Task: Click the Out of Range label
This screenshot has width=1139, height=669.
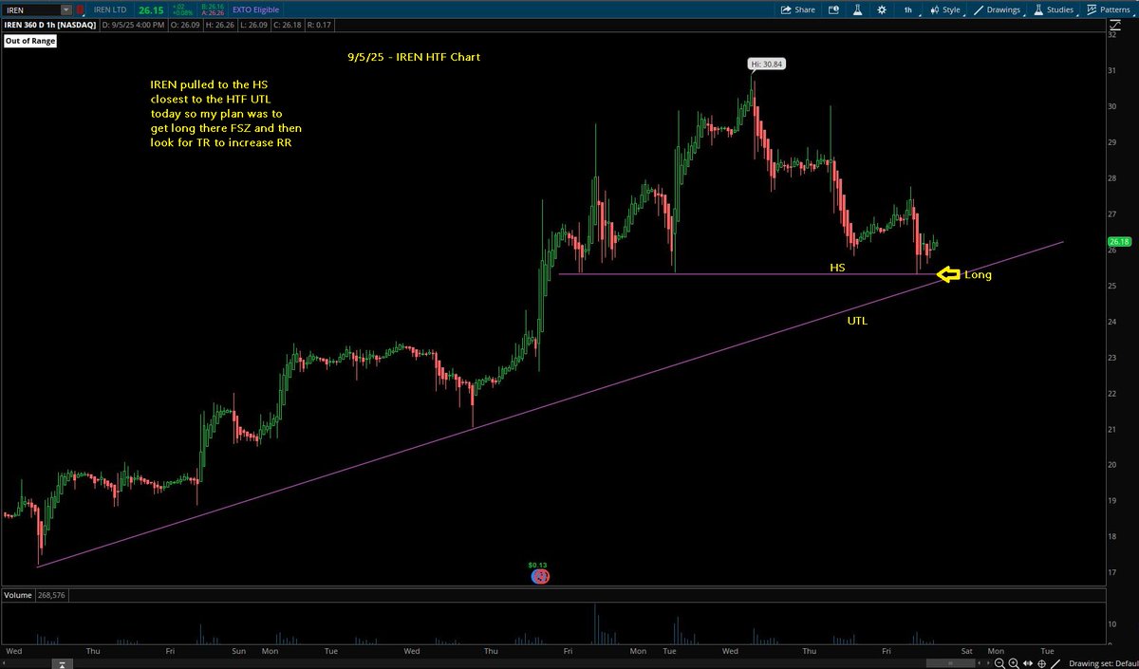Action: coord(30,41)
